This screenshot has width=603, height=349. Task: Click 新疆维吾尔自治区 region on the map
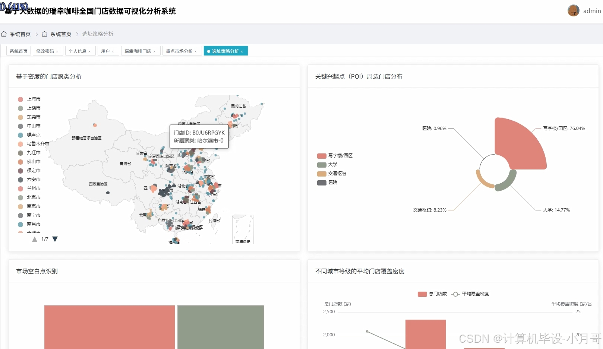(86, 138)
